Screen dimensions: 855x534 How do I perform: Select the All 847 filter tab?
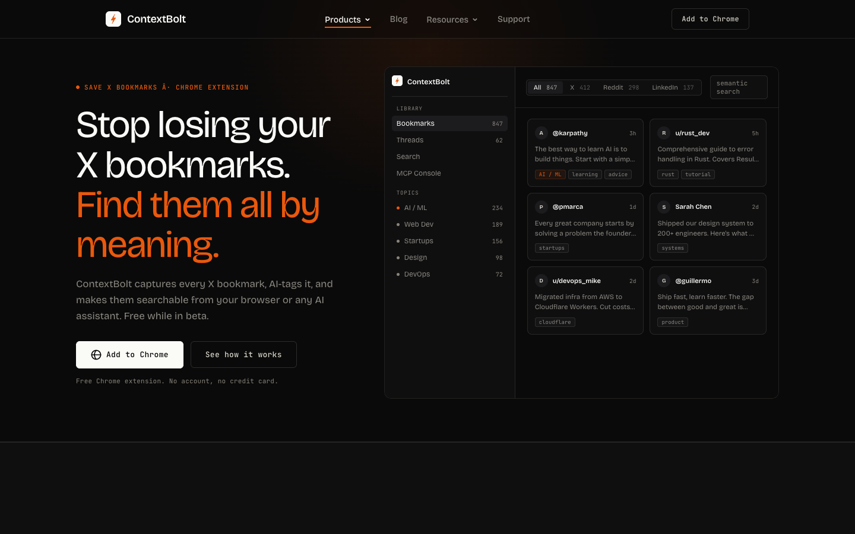(545, 87)
